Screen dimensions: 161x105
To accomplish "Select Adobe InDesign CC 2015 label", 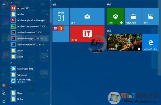I will tap(29, 38).
